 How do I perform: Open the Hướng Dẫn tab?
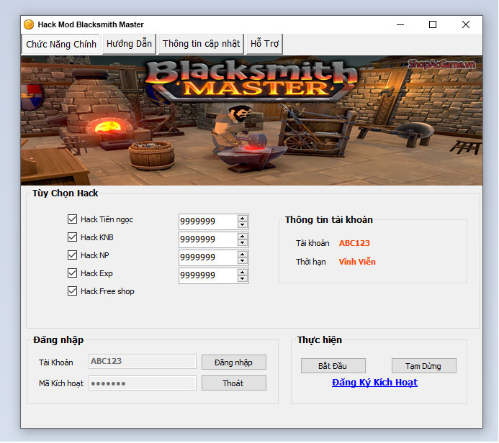(129, 44)
